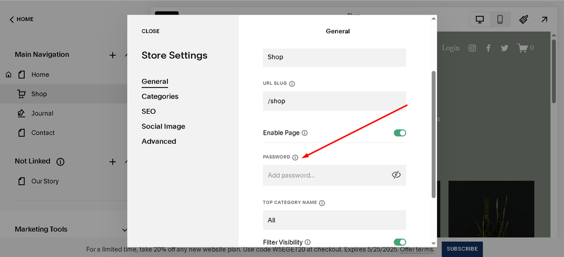Click the Subscribe button
Screen dimensions: 564x257
(462, 249)
